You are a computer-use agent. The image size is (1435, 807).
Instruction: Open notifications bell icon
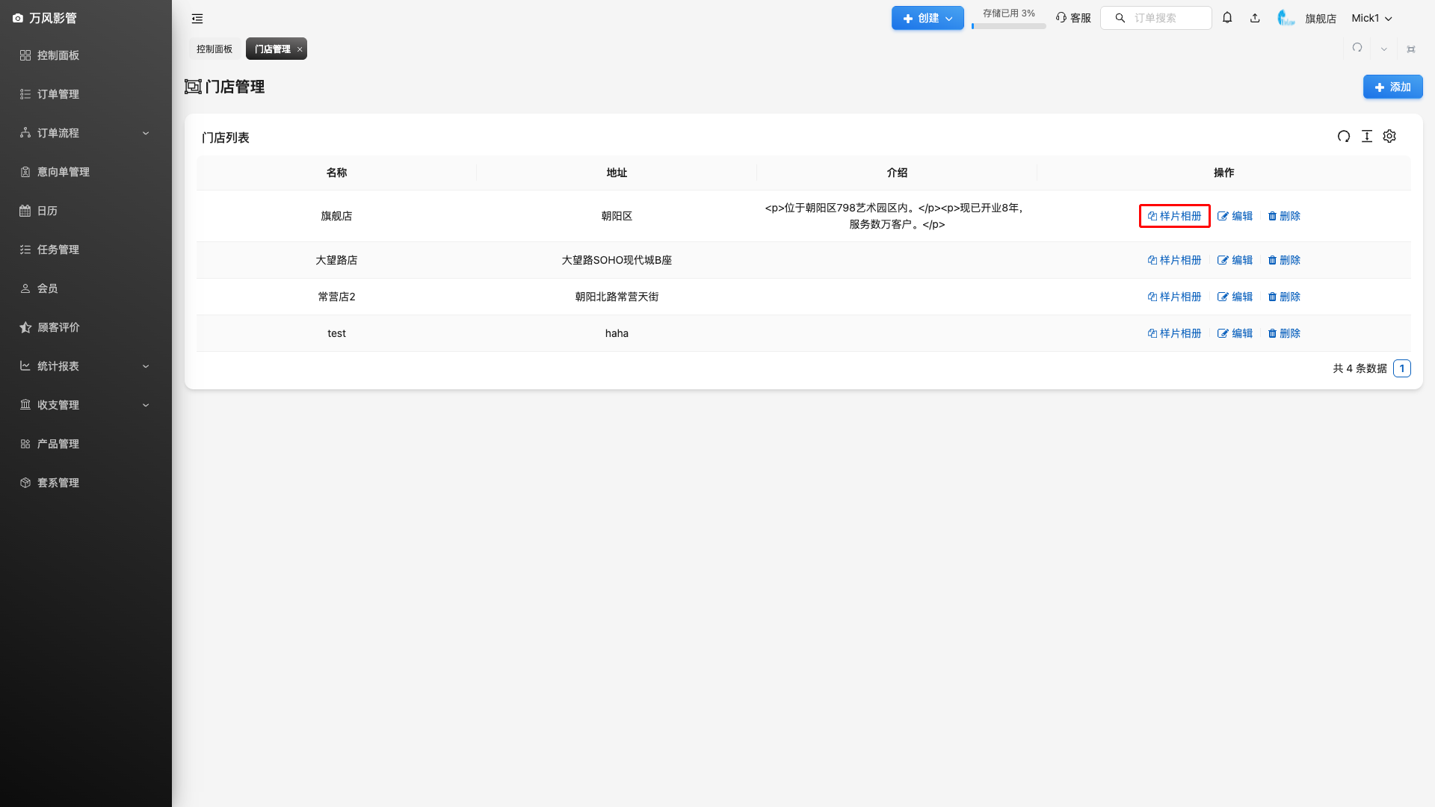tap(1227, 18)
